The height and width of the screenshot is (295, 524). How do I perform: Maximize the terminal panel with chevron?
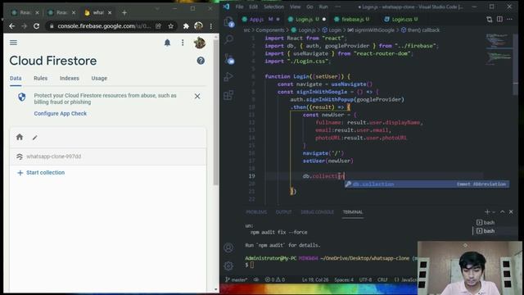502,211
